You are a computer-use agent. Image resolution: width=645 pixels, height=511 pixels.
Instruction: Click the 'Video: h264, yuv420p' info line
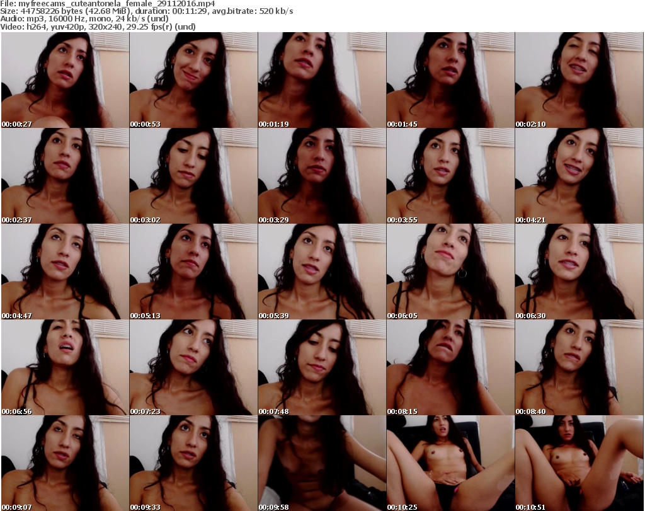coord(98,26)
